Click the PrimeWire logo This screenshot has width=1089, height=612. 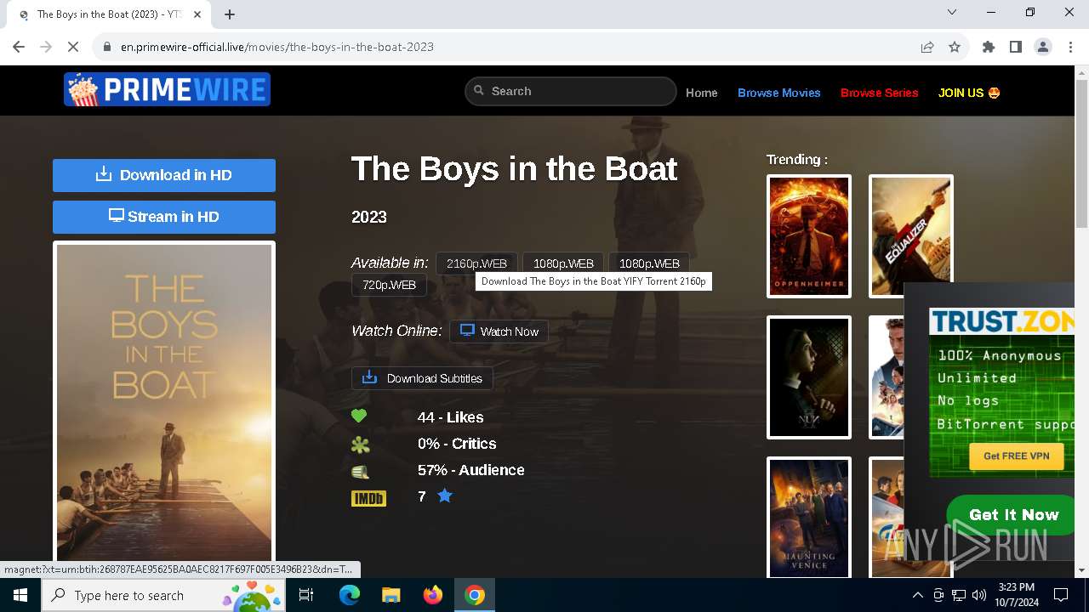tap(167, 89)
